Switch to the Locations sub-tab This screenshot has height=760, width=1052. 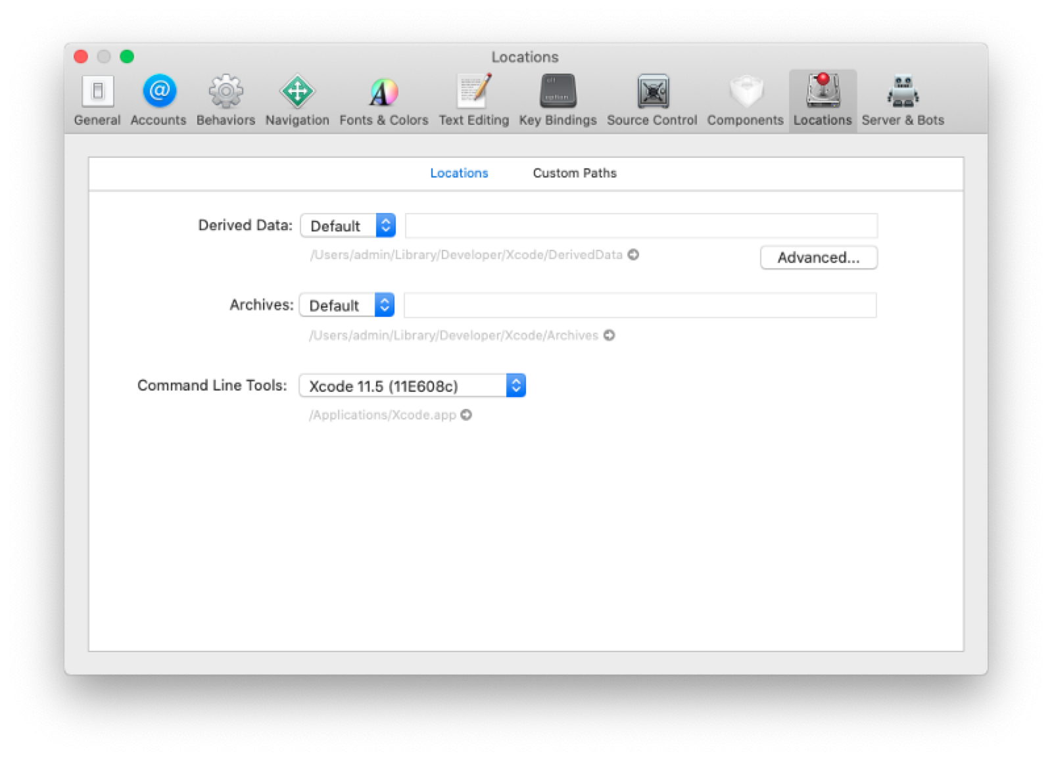click(459, 173)
